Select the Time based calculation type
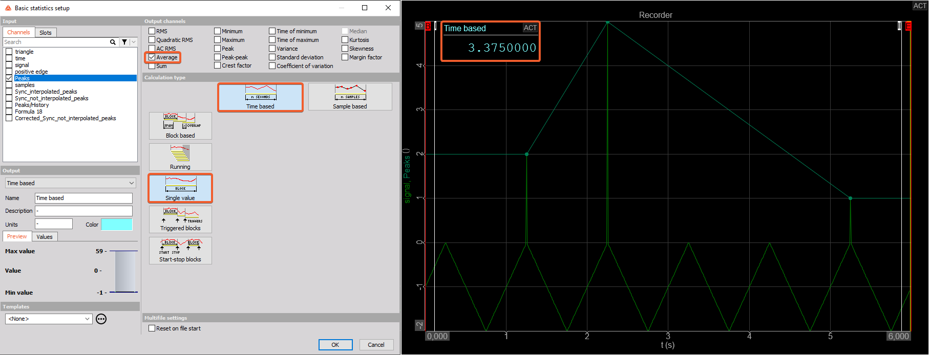The image size is (929, 355). [260, 97]
